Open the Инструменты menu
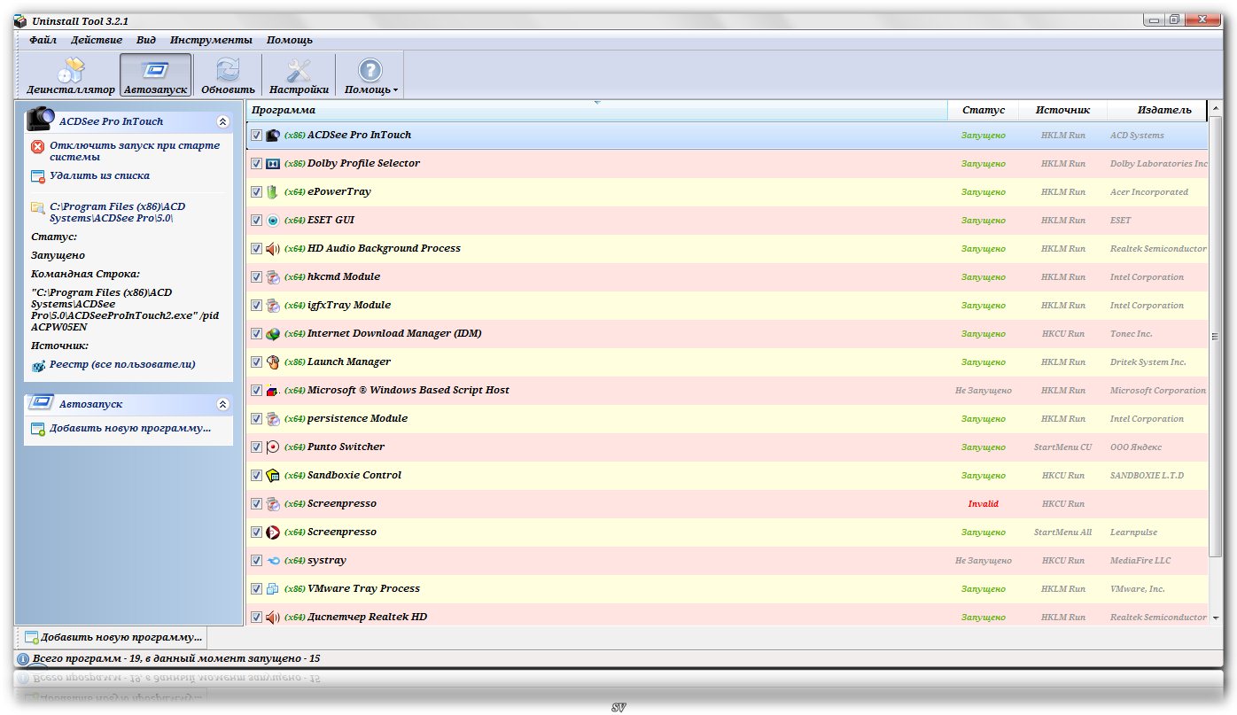This screenshot has height=715, width=1237. (211, 40)
